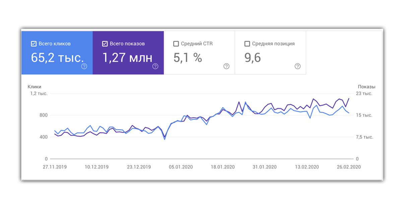The width and height of the screenshot is (404, 209).
Task: Click help icon in Всего показов card
Action: [155, 66]
